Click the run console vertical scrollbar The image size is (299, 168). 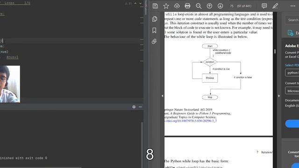coord(142,145)
